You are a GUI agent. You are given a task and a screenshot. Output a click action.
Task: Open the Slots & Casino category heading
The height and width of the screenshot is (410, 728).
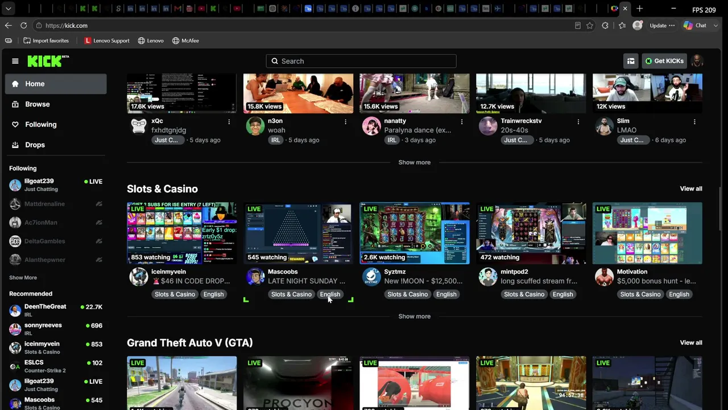click(x=162, y=188)
